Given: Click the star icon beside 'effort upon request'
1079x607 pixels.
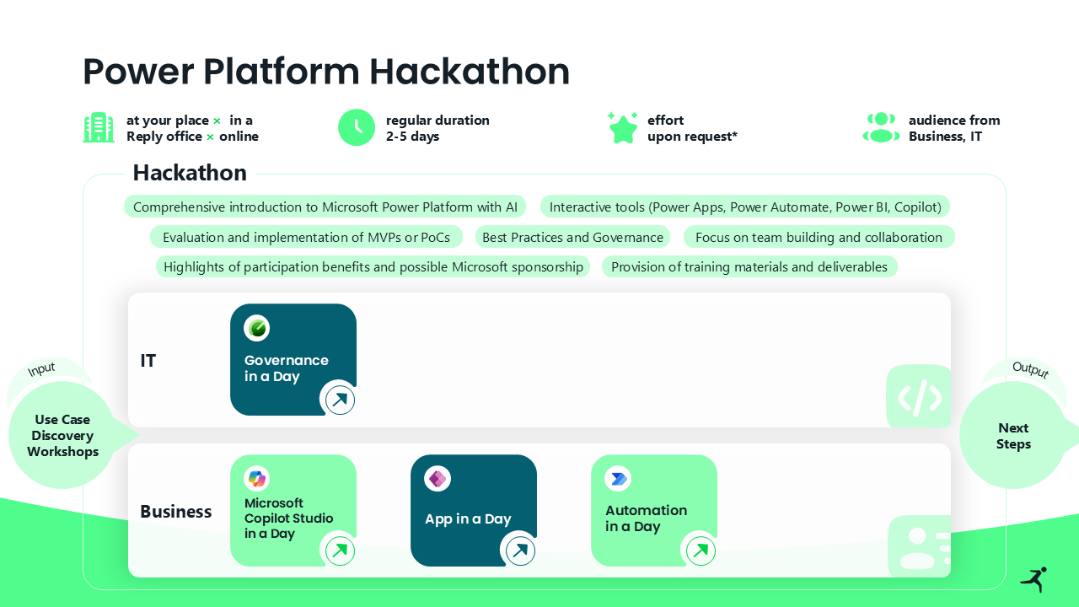Looking at the screenshot, I should tap(622, 127).
